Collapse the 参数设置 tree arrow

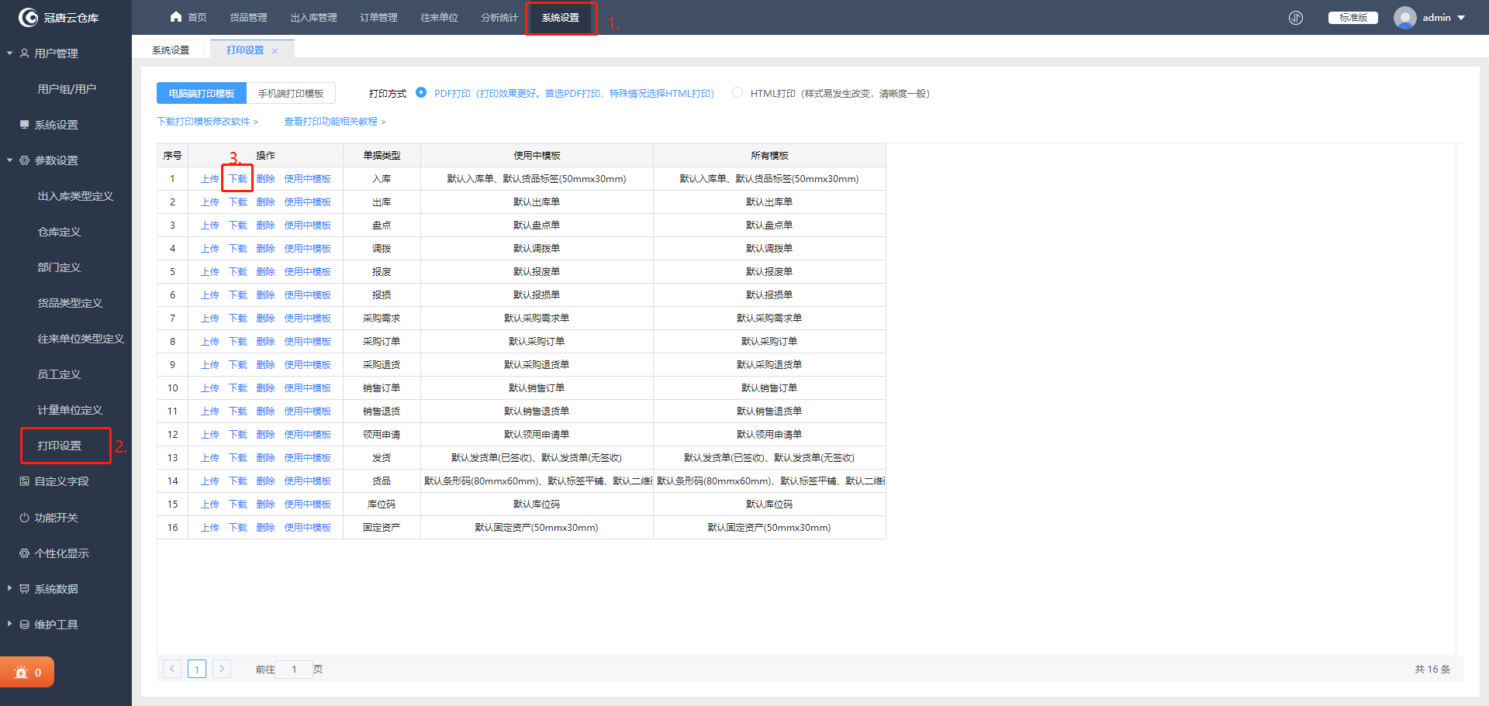point(9,160)
